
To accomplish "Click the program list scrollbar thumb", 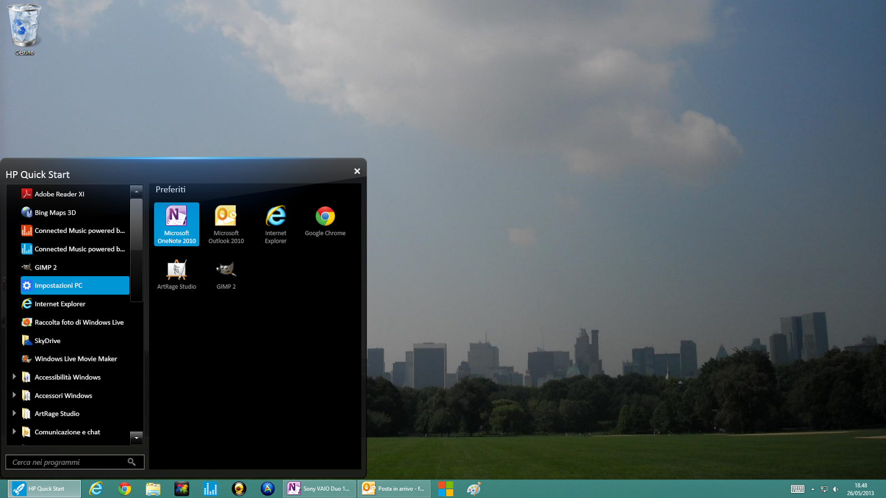I will pyautogui.click(x=136, y=250).
